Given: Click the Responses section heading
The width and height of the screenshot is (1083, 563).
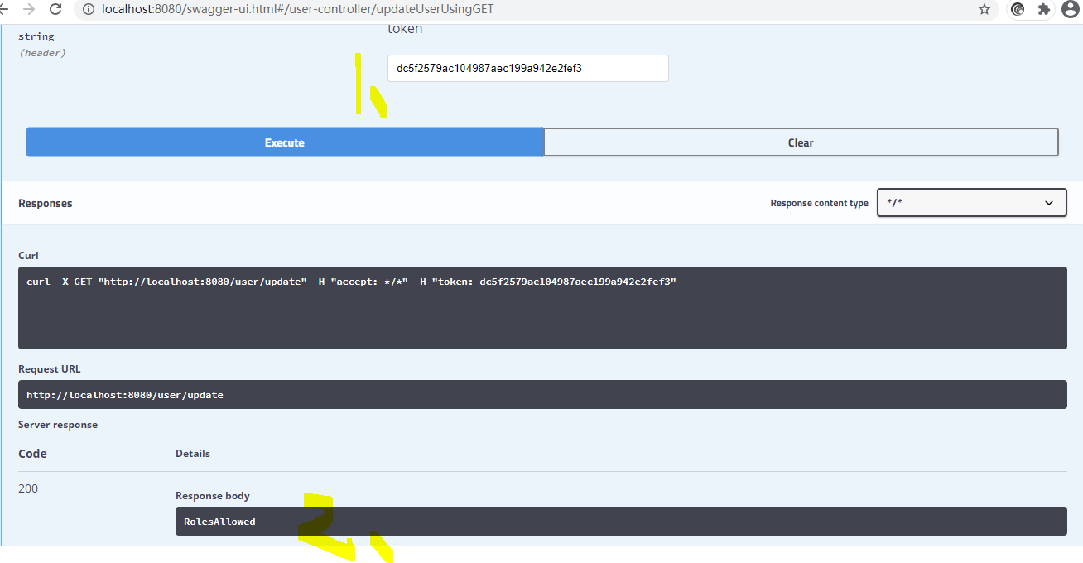Looking at the screenshot, I should tap(46, 203).
